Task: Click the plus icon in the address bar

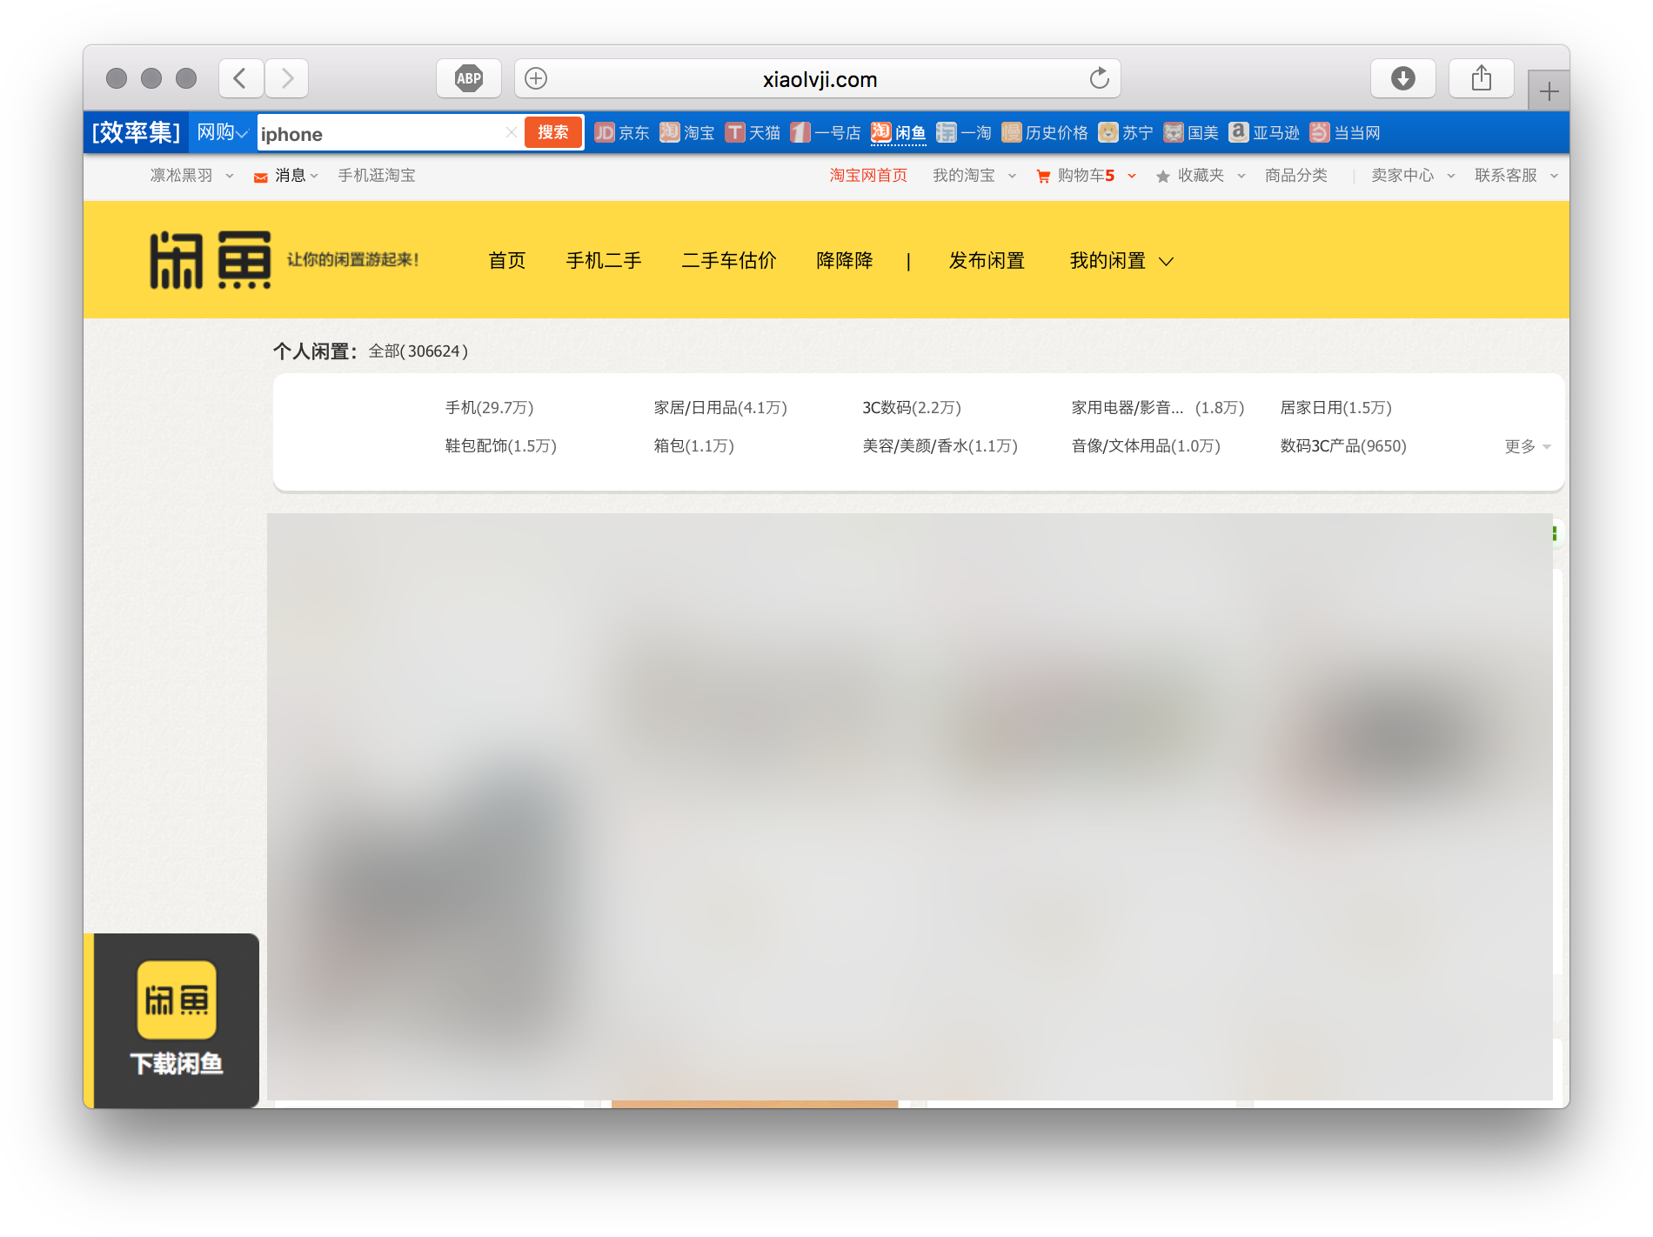Action: [x=536, y=79]
